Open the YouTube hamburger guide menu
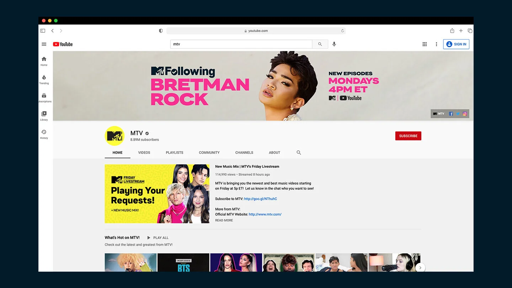 click(44, 44)
